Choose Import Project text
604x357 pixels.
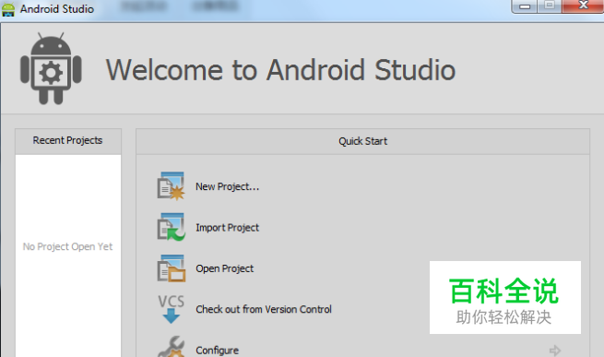(x=227, y=228)
